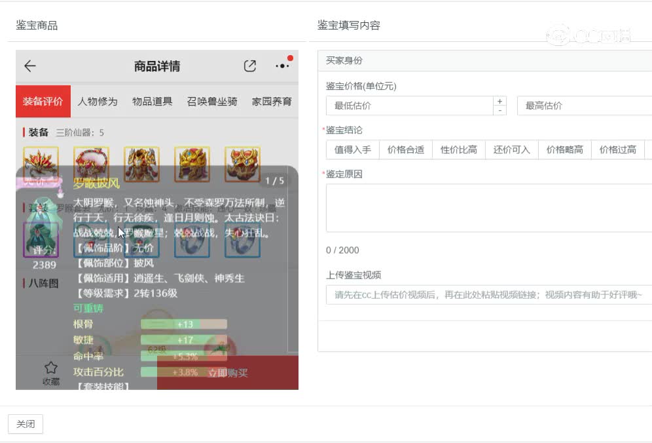Click the star 收藏 favorite icon
The width and height of the screenshot is (652, 443).
[x=51, y=373]
